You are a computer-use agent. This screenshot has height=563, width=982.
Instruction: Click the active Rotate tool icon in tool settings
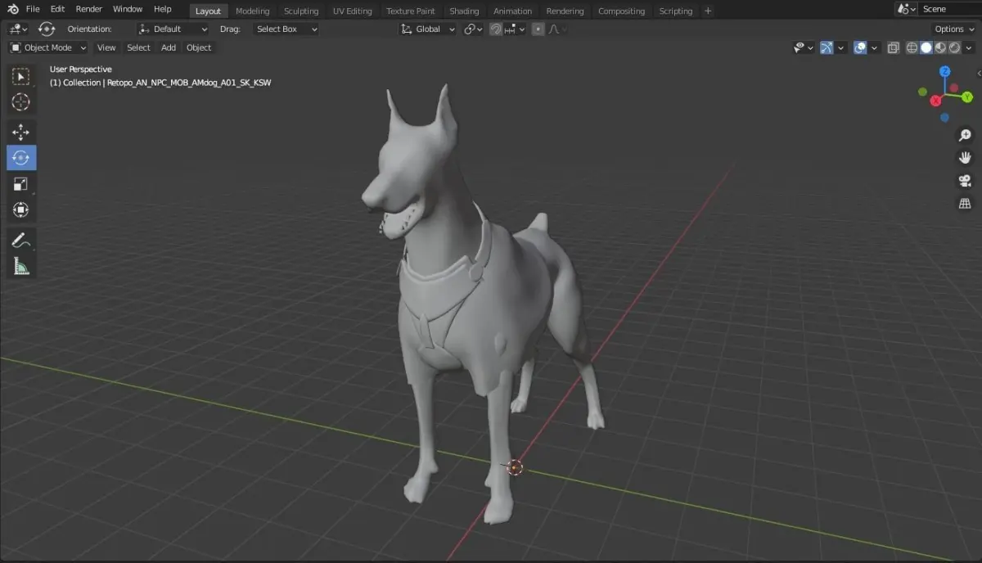click(x=47, y=29)
